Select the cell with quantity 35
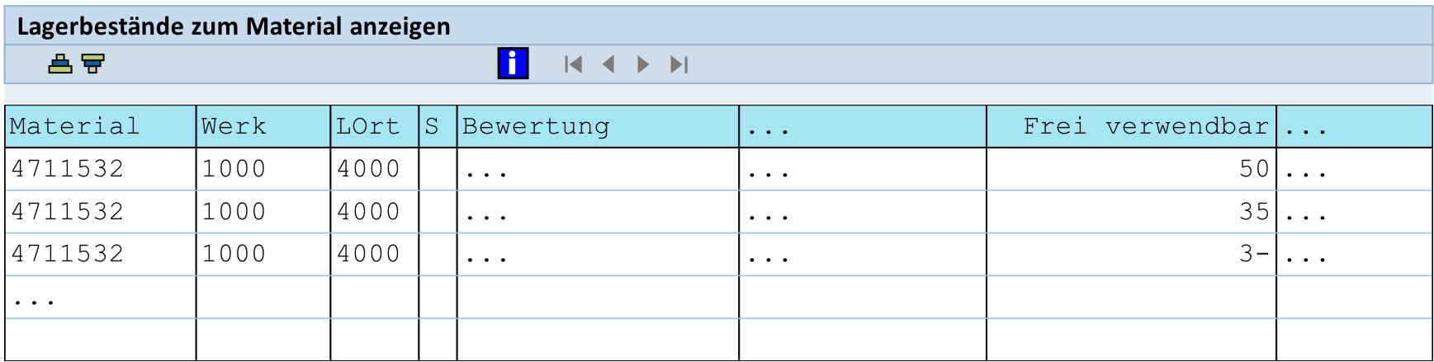1434x362 pixels. pyautogui.click(x=1131, y=212)
